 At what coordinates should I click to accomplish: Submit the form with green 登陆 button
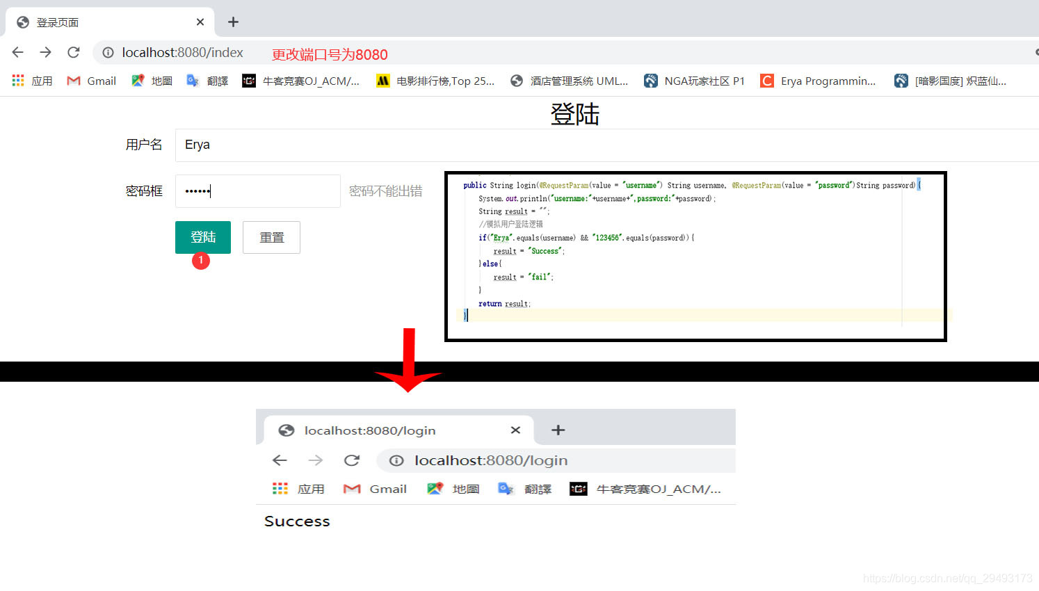point(203,237)
